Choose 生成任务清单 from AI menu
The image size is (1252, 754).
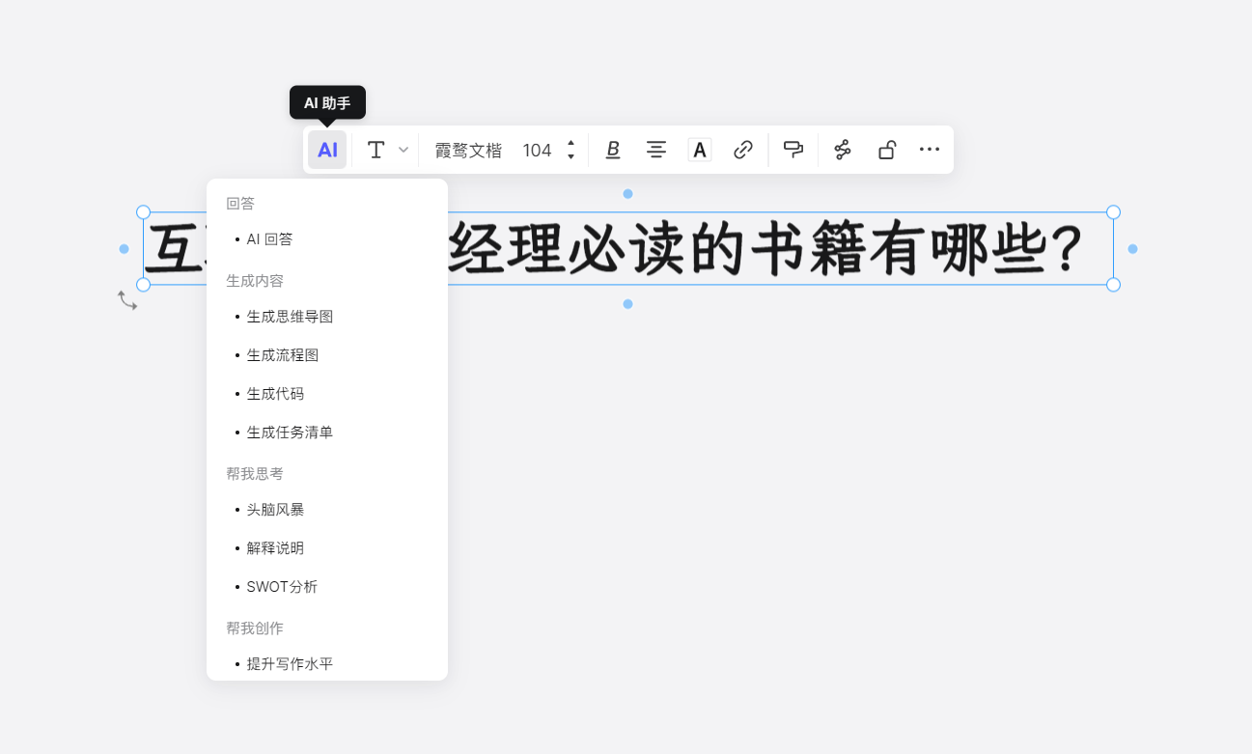click(327, 433)
